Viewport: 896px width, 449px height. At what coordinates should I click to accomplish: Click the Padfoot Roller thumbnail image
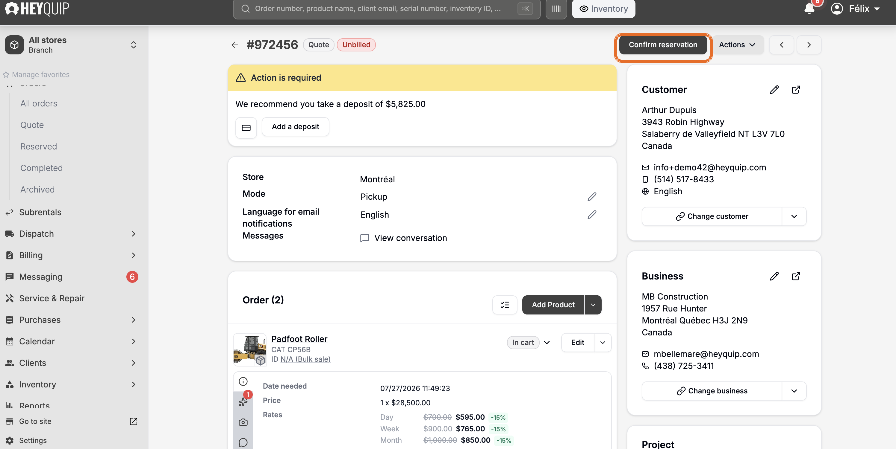coord(250,350)
